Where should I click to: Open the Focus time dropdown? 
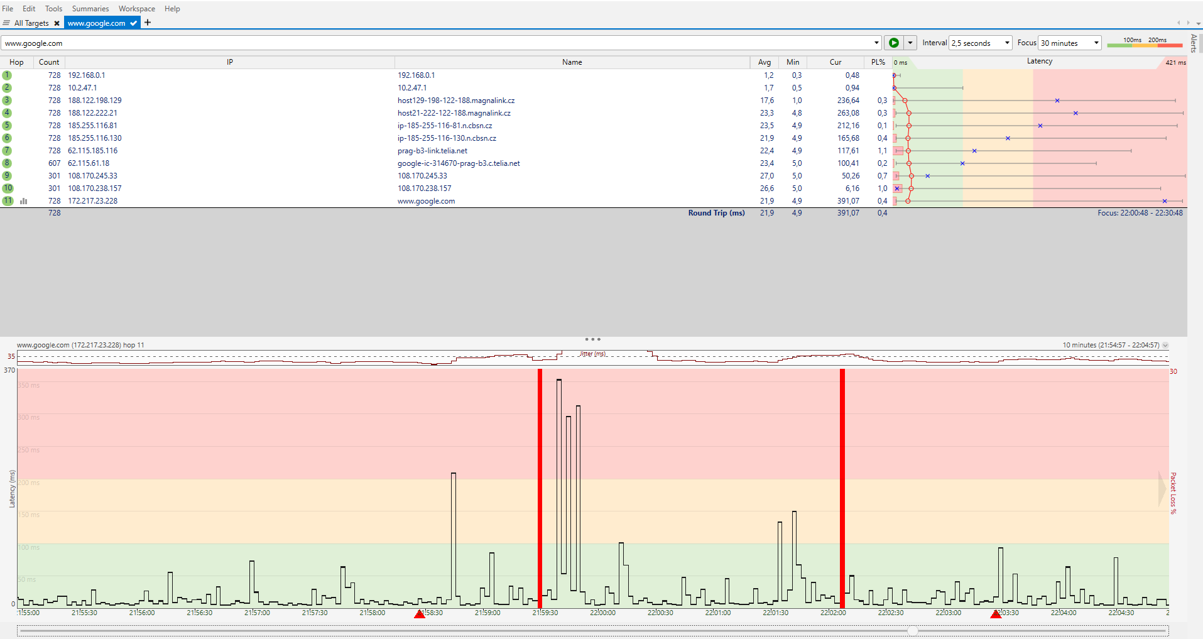(1069, 43)
